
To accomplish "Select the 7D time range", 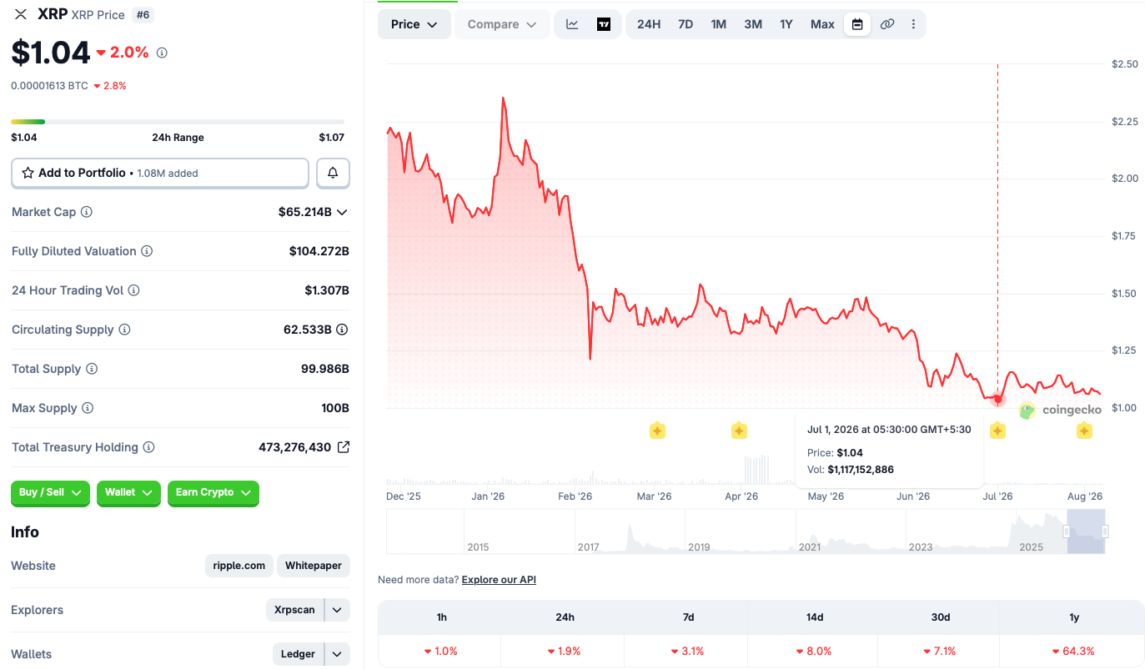I will [685, 24].
